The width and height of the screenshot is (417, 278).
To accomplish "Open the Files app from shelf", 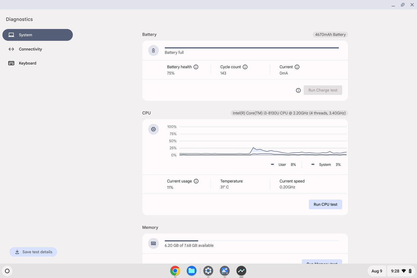I will [x=192, y=271].
